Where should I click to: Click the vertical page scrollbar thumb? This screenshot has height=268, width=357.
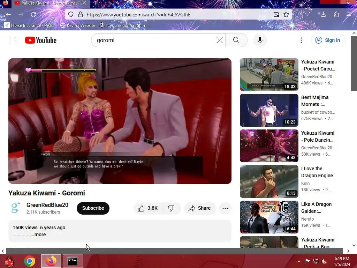click(x=354, y=64)
